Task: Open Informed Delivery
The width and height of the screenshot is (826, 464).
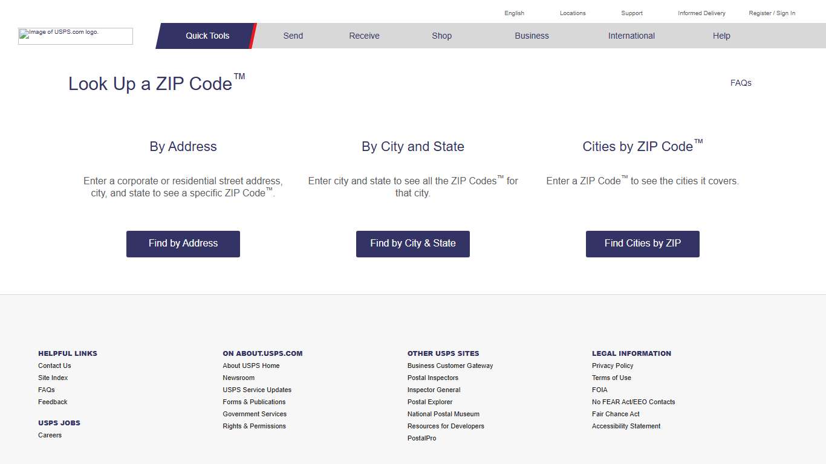Action: coord(701,13)
